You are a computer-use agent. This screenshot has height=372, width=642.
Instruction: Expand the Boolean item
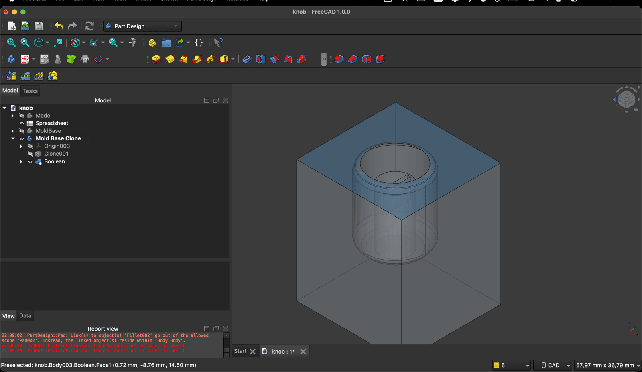pyautogui.click(x=21, y=161)
